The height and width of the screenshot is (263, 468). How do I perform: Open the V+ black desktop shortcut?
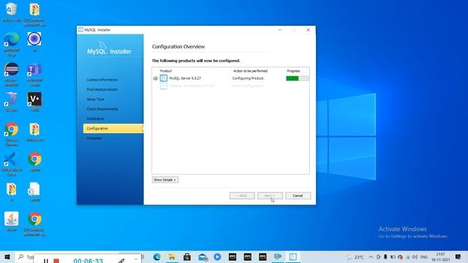coord(34,102)
